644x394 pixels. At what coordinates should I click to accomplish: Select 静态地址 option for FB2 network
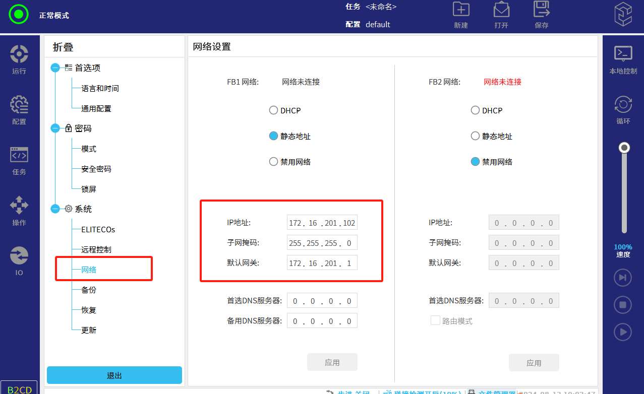(x=475, y=136)
